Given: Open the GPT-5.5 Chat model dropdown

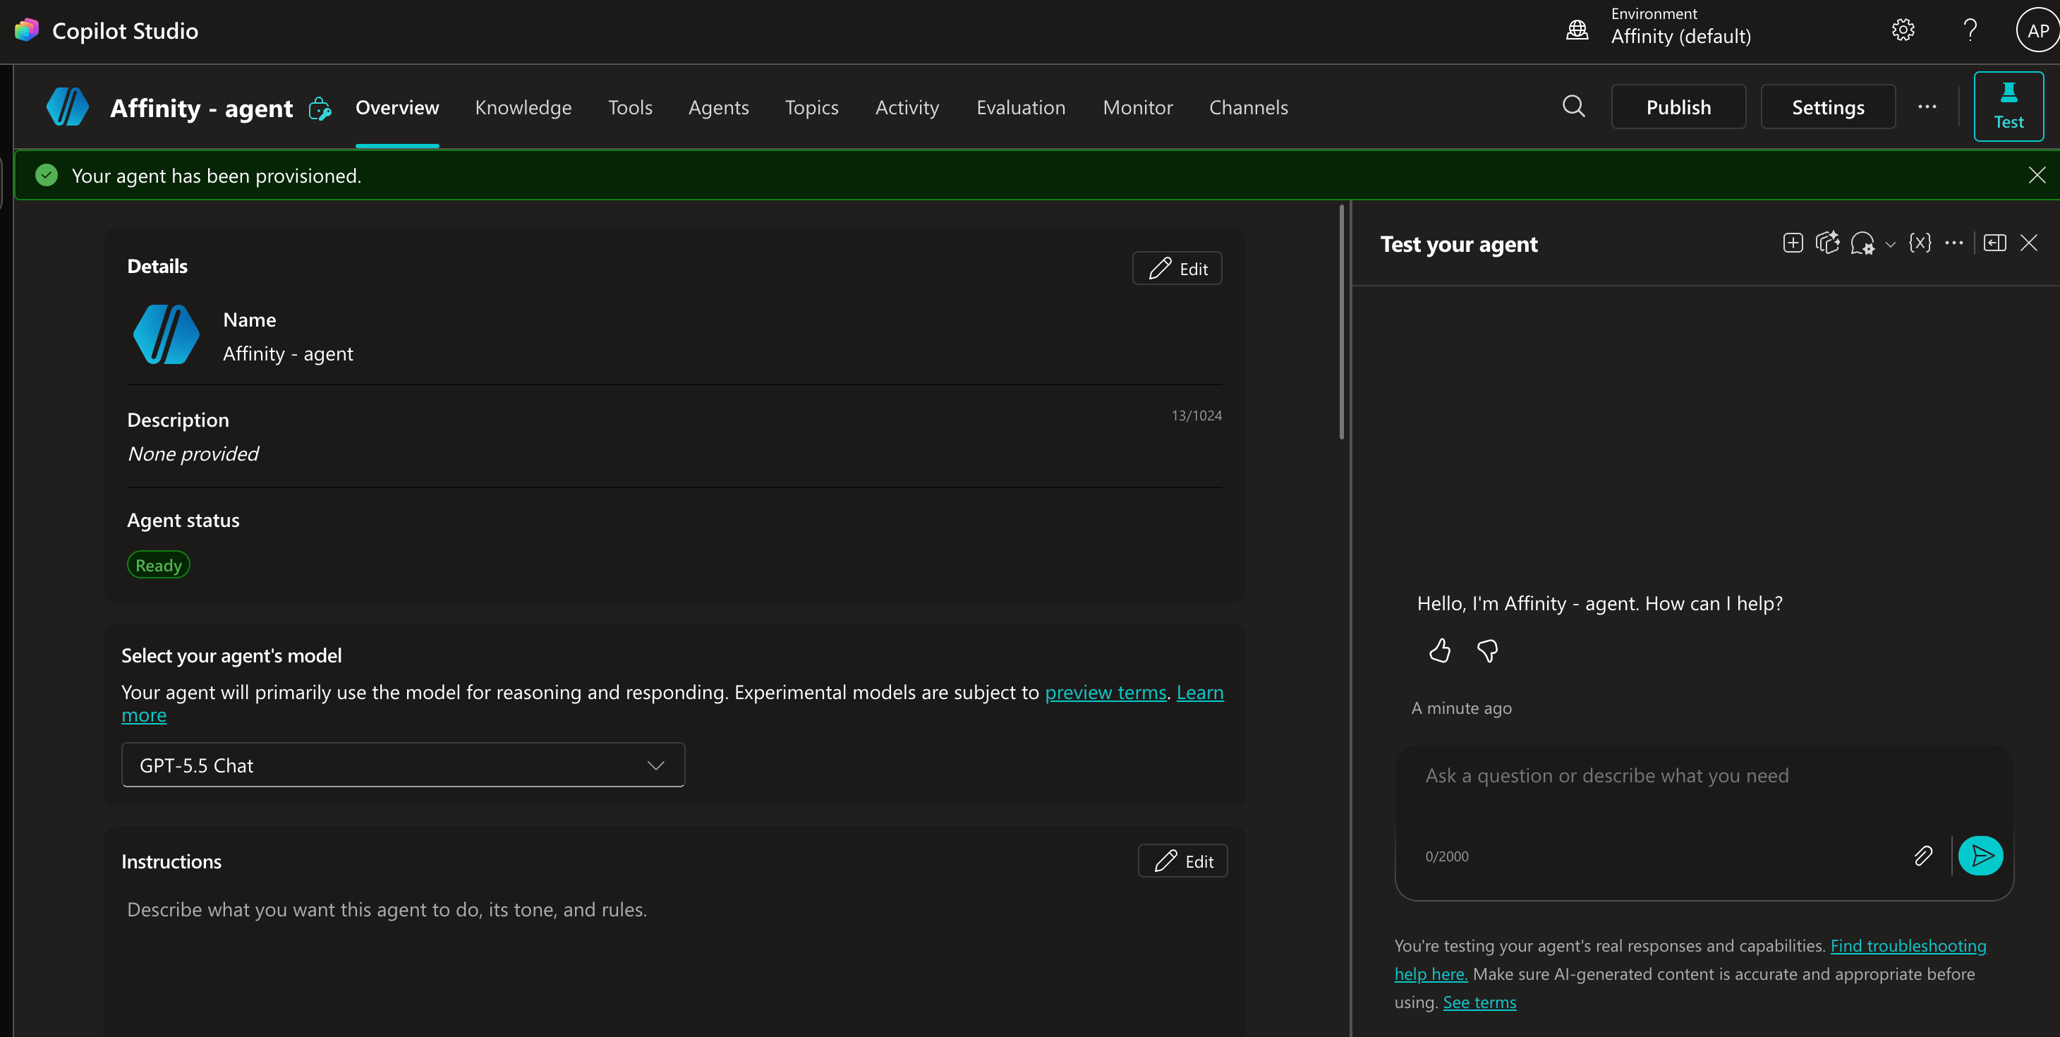Looking at the screenshot, I should coord(402,765).
